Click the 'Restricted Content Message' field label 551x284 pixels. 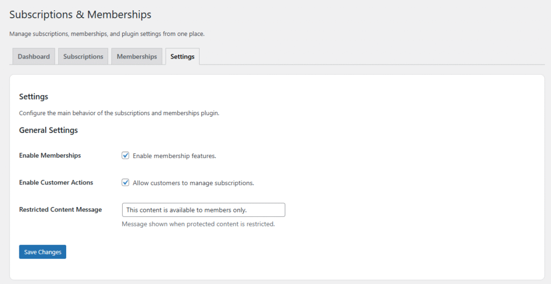pos(60,210)
